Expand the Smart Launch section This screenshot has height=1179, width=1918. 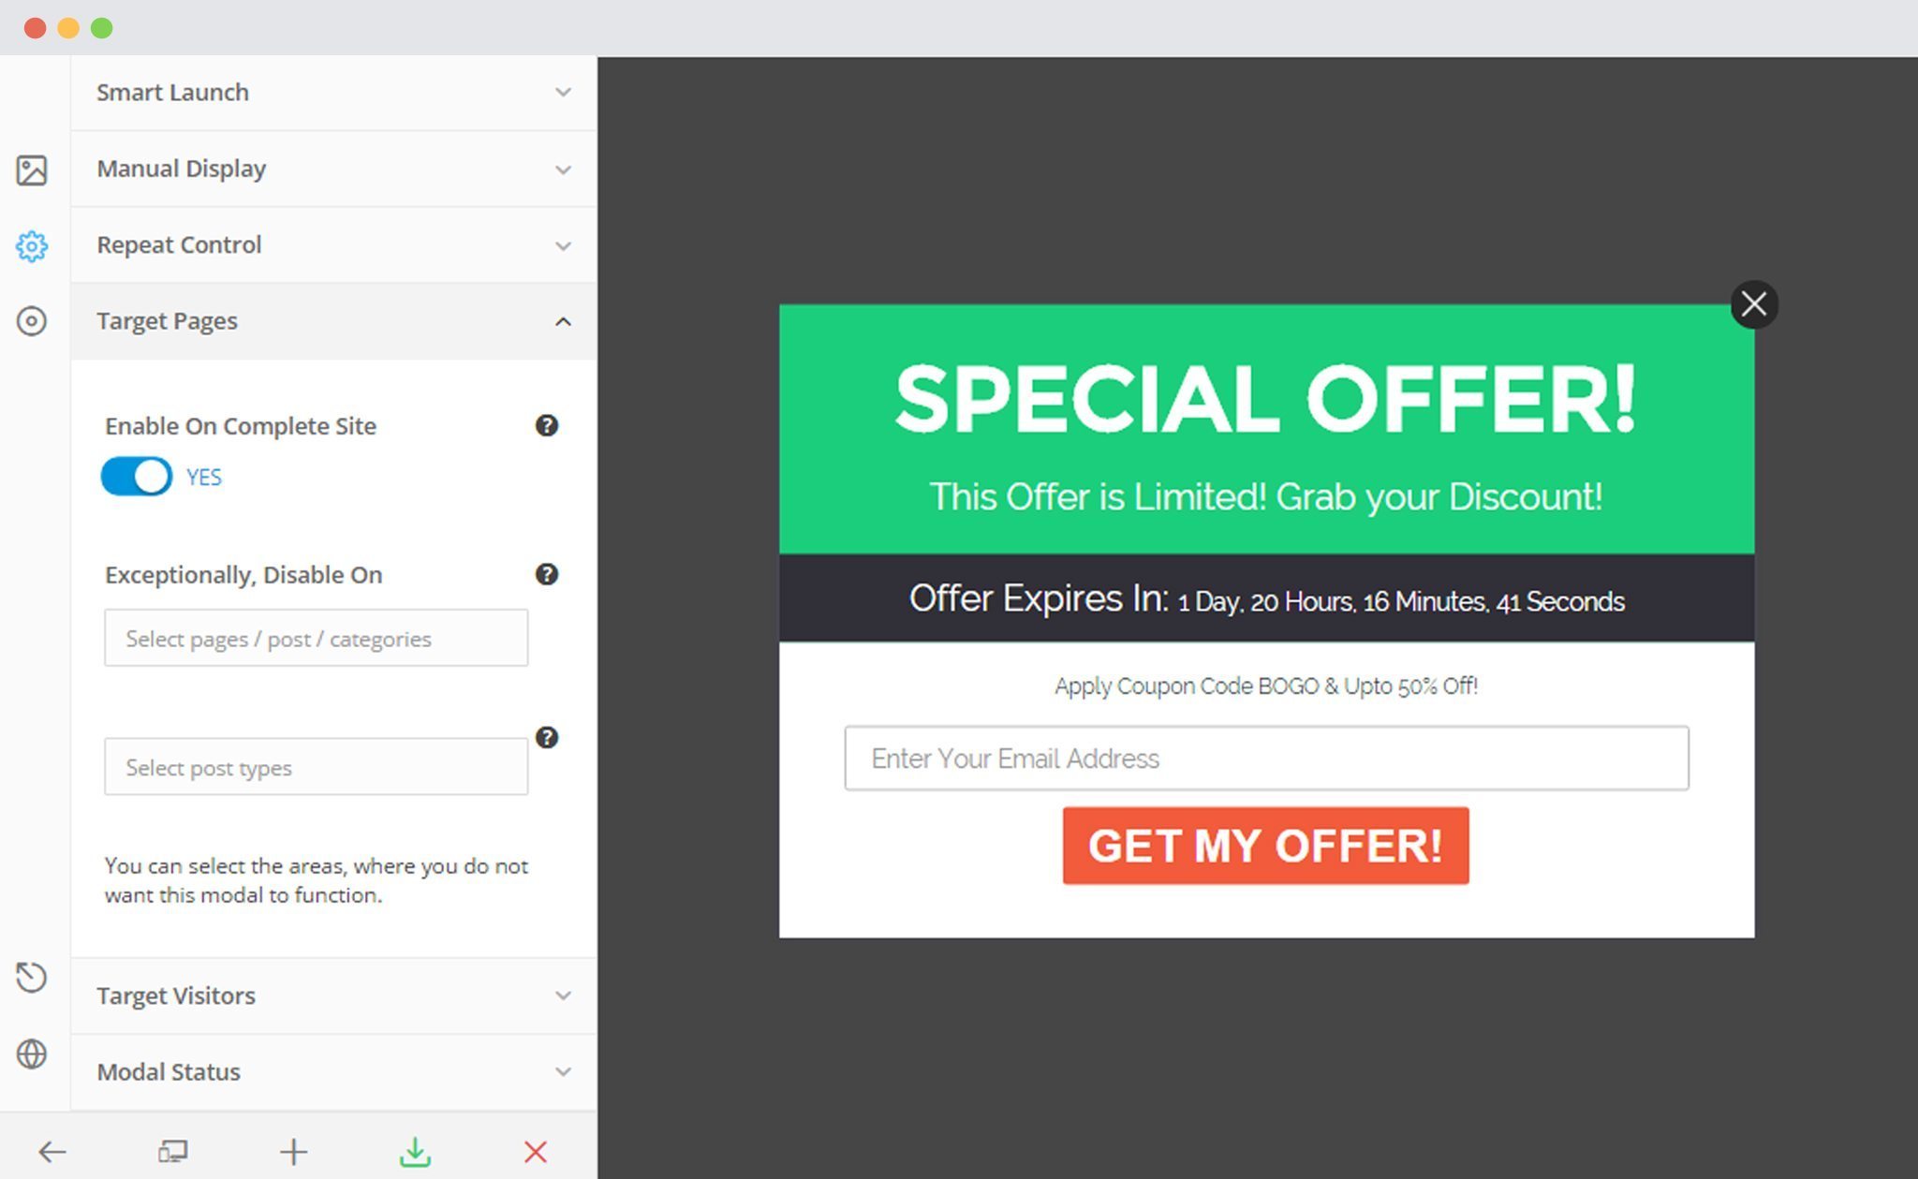coord(334,92)
